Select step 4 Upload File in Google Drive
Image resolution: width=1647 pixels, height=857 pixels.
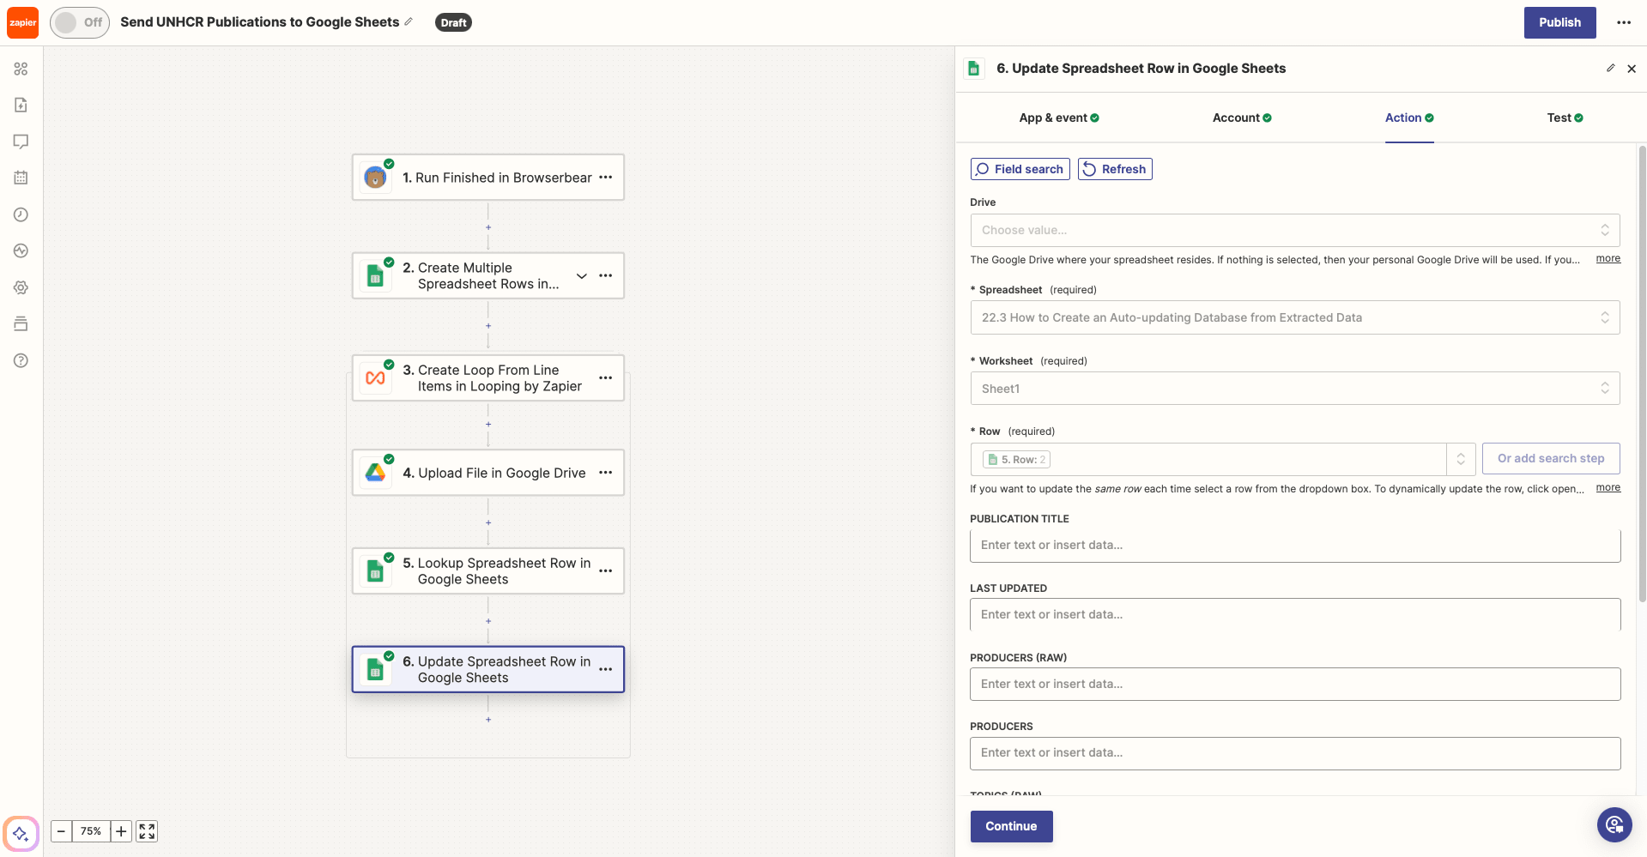pyautogui.click(x=487, y=473)
